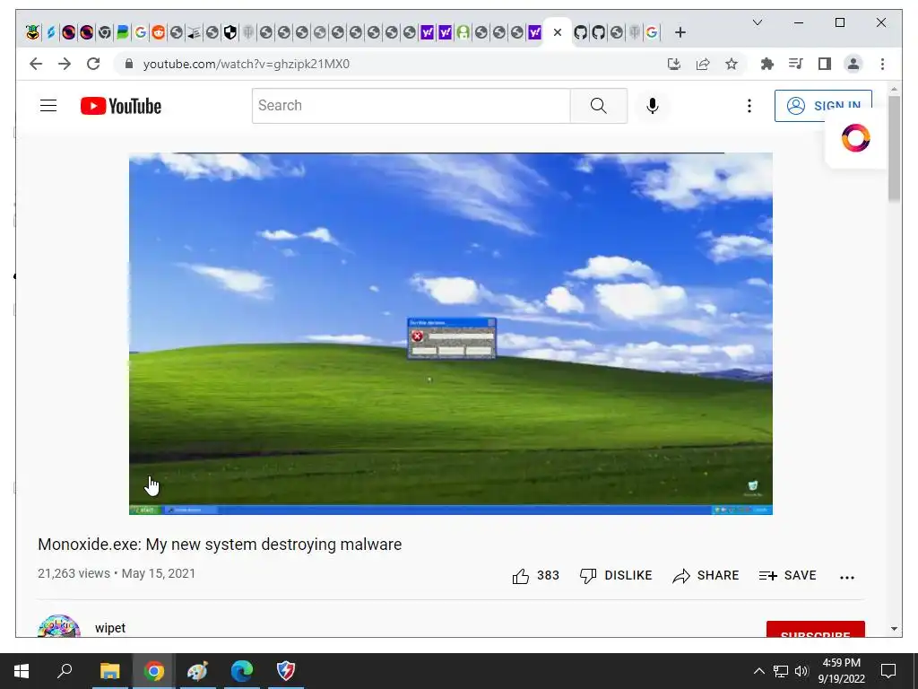Switch to the green padlock tab
This screenshot has height=689, width=918.
pyautogui.click(x=463, y=33)
